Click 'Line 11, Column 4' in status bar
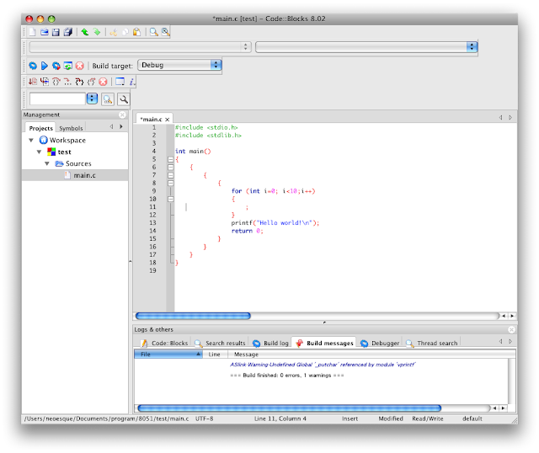 pos(280,418)
